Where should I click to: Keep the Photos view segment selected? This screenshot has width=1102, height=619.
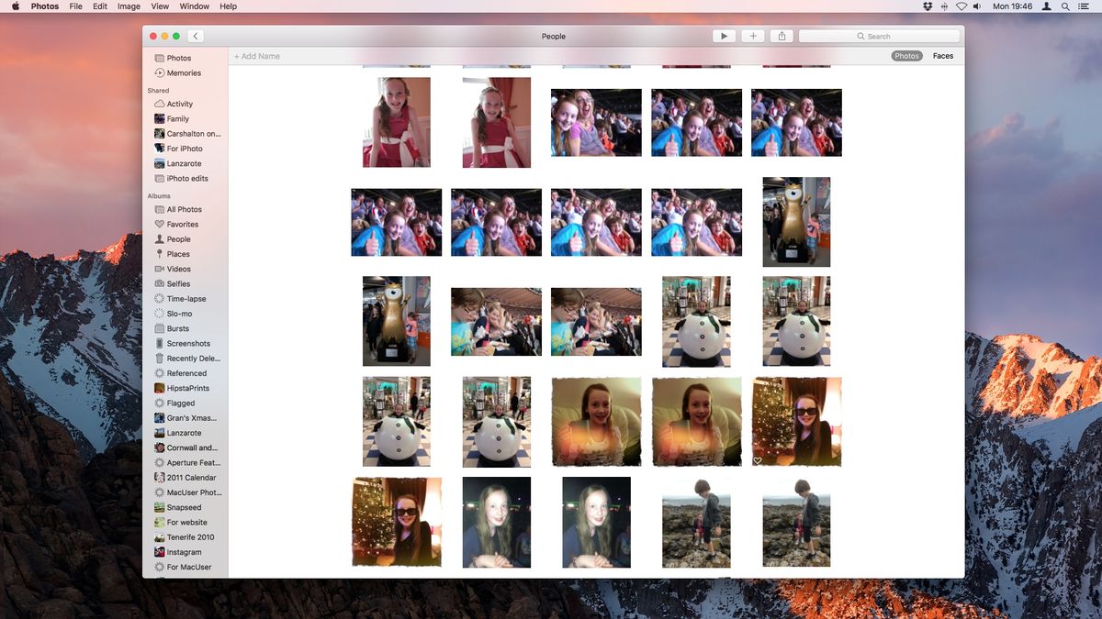pos(906,55)
